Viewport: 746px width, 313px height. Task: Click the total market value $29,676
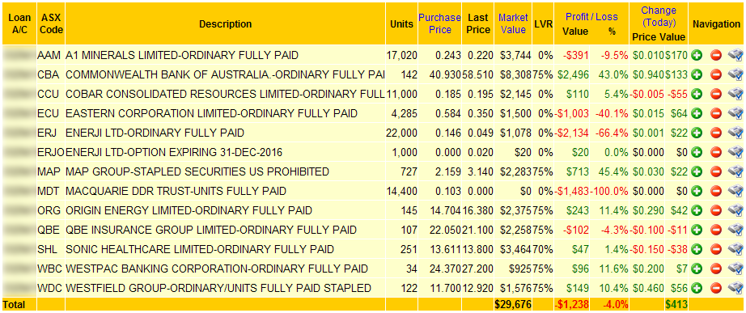(x=513, y=304)
